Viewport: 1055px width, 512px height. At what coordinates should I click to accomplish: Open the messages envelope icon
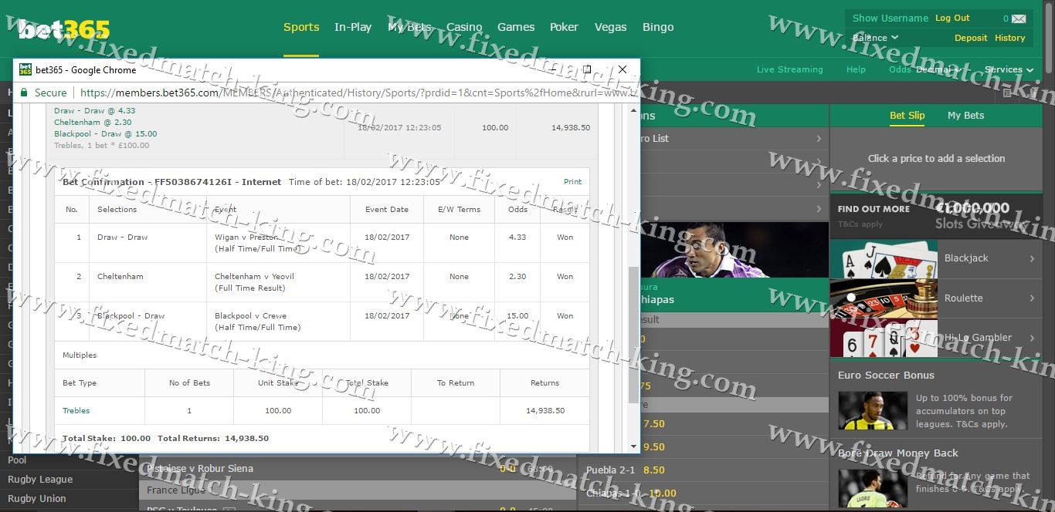(x=1019, y=19)
